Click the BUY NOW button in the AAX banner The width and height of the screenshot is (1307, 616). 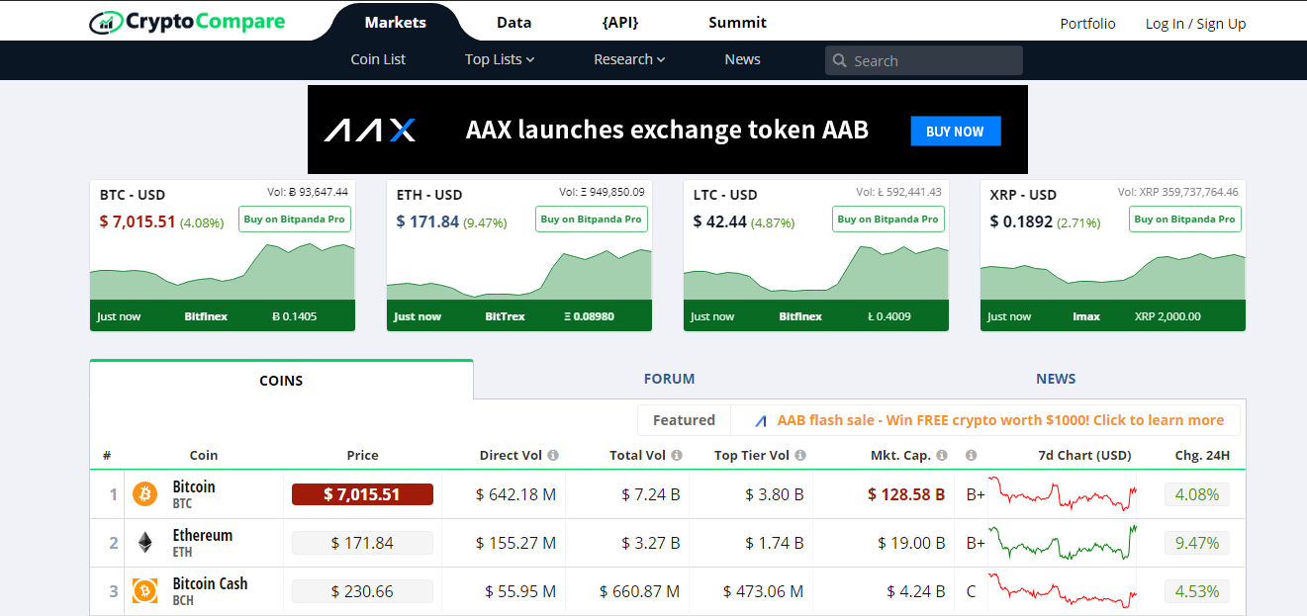click(x=955, y=132)
